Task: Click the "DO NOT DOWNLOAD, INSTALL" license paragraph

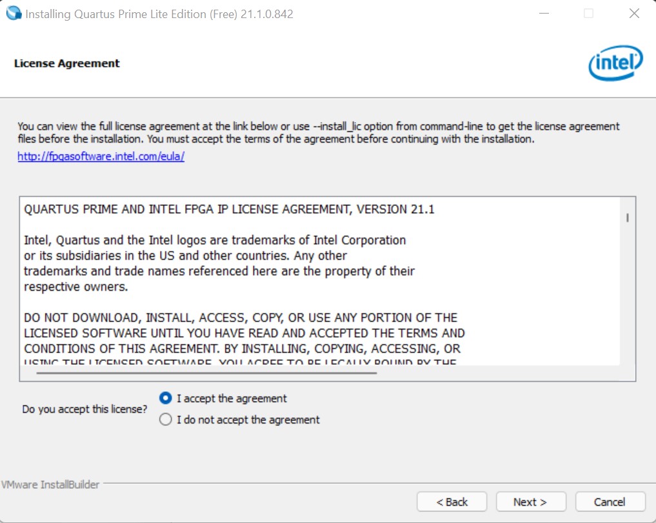Action: click(244, 333)
